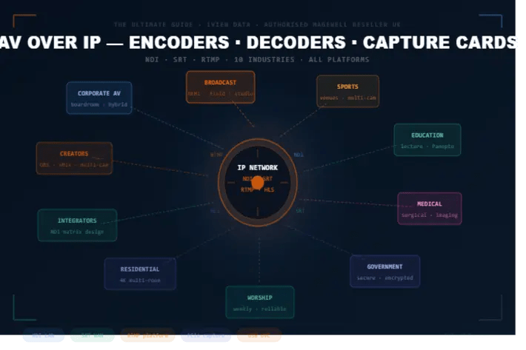Choose the RTMP platform pill tag

[147, 335]
